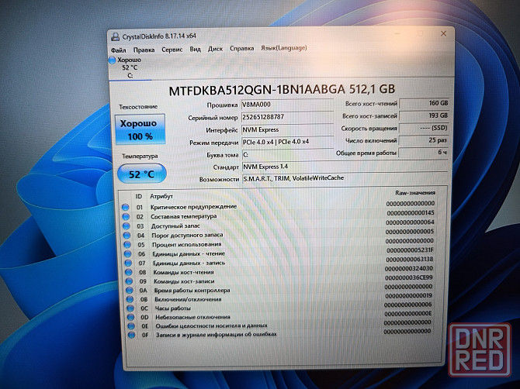Click the 52 °C temperature button
This screenshot has width=520, height=389.
pos(137,174)
